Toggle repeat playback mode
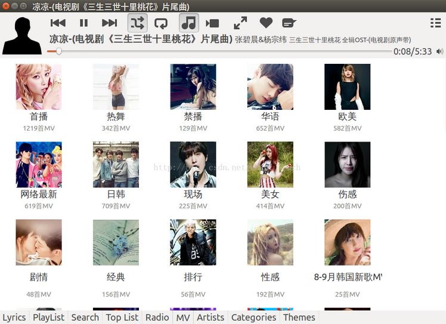Image resolution: width=446 pixels, height=324 pixels. (x=161, y=23)
